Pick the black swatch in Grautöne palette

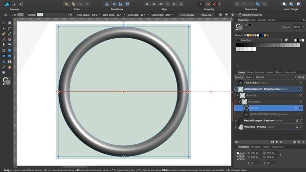click(x=238, y=45)
